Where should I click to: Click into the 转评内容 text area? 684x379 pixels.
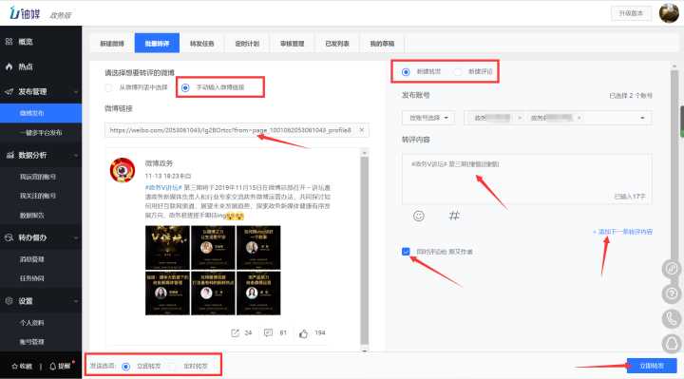(527, 179)
